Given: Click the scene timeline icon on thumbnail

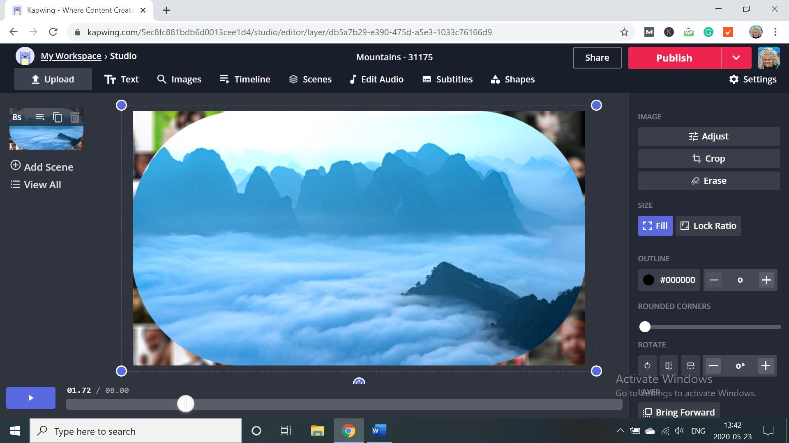Looking at the screenshot, I should (40, 117).
